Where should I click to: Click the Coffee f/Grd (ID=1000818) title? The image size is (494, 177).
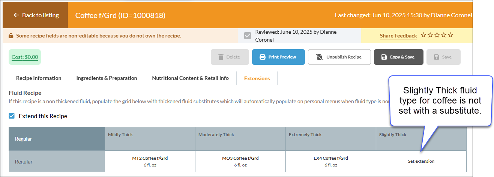(x=120, y=15)
